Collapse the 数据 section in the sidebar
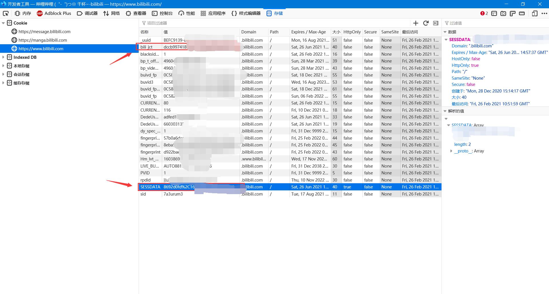Image resolution: width=549 pixels, height=294 pixels. pos(445,32)
